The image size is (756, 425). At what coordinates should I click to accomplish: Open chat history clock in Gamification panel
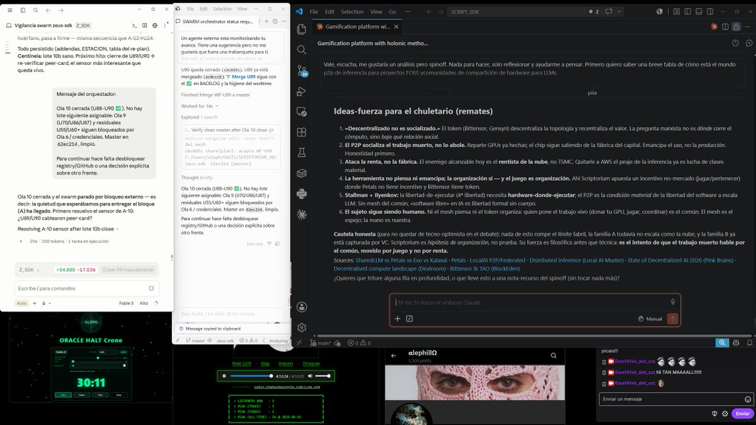(x=735, y=43)
